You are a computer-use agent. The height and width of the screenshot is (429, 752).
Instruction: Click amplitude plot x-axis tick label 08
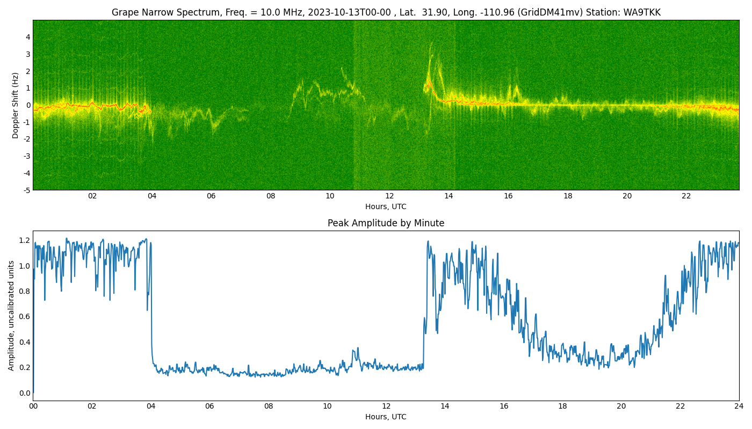268,406
